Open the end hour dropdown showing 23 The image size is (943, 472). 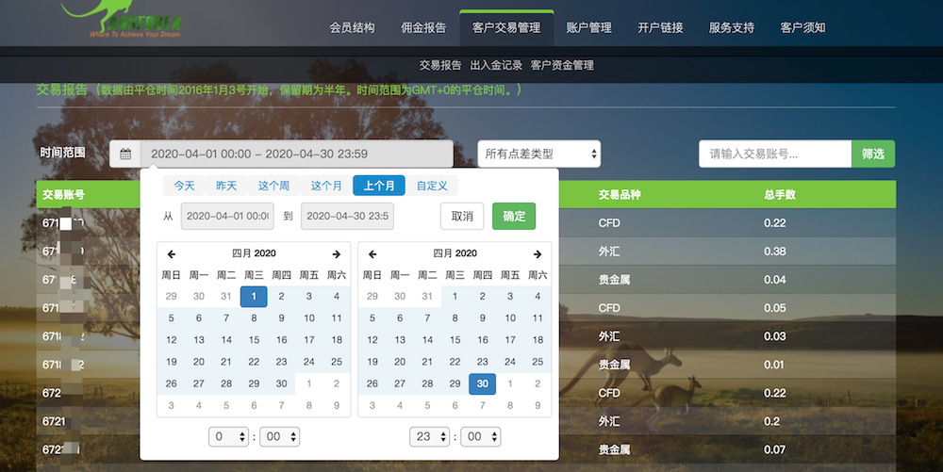tap(430, 437)
